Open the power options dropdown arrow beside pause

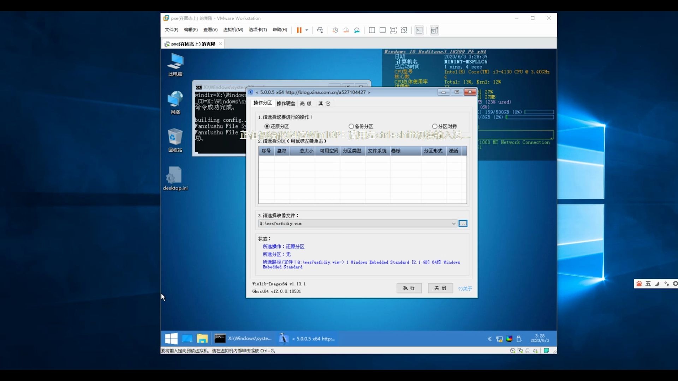[307, 30]
